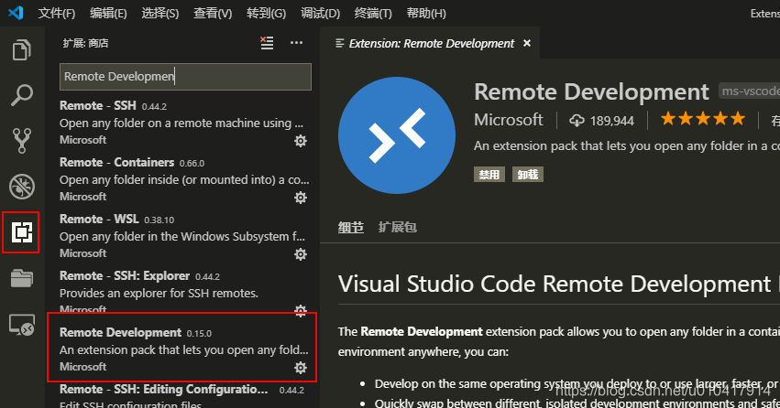Open gear menu for Remote - SSH: Explorer
The height and width of the screenshot is (408, 780).
tap(301, 311)
